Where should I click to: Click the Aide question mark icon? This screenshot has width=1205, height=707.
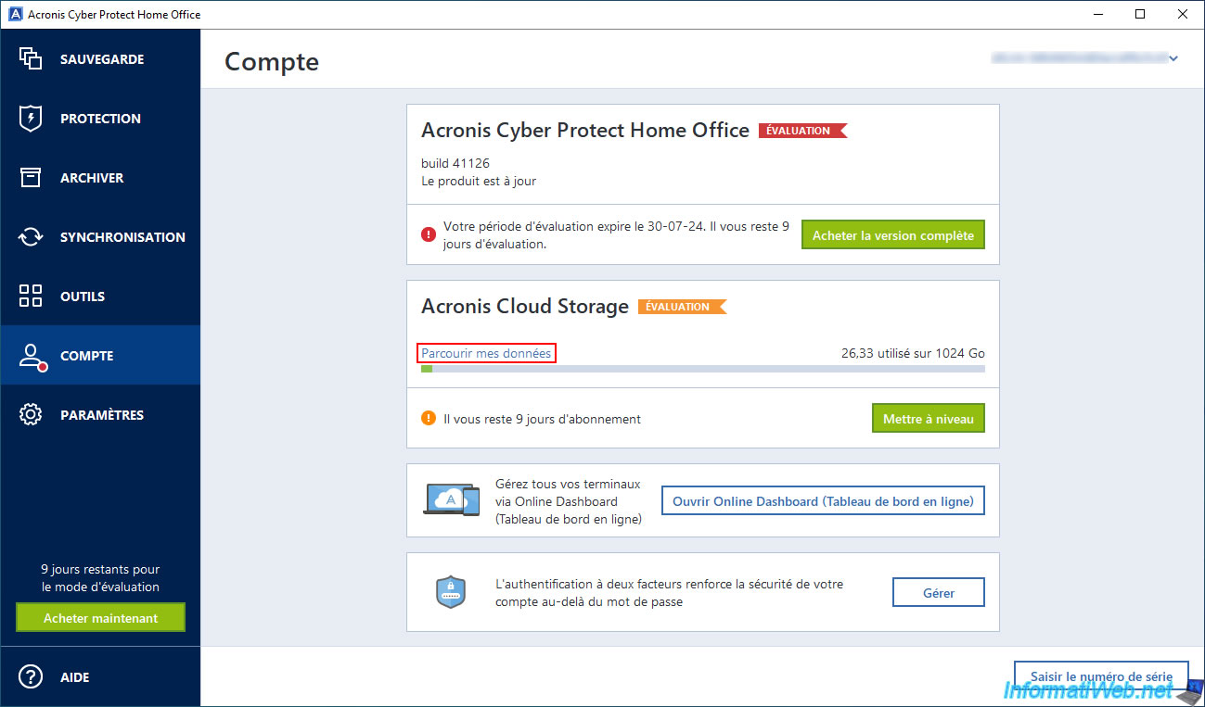31,677
